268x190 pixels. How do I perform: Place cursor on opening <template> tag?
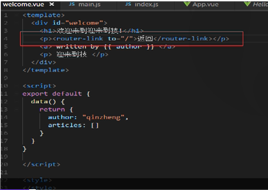(44, 15)
